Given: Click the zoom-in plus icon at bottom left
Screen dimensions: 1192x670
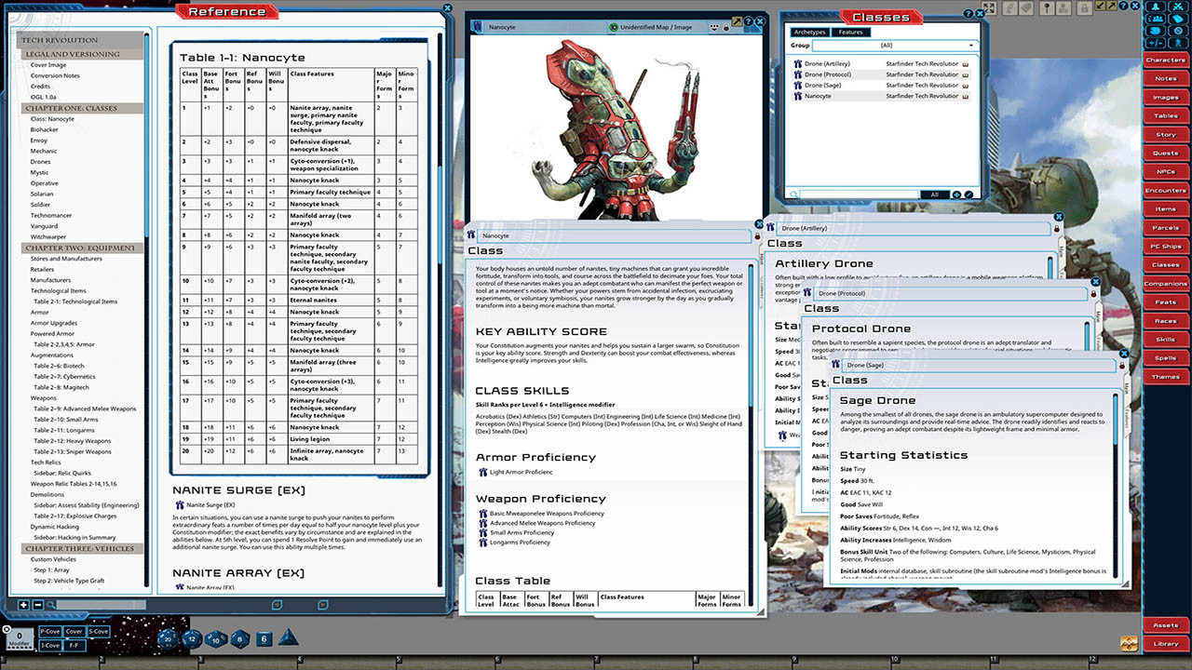Looking at the screenshot, I should [23, 604].
